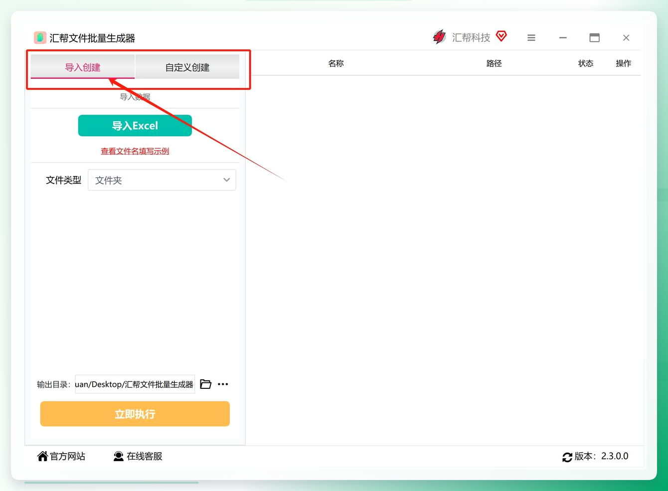Click the version refresh icon
The width and height of the screenshot is (668, 491).
click(567, 457)
